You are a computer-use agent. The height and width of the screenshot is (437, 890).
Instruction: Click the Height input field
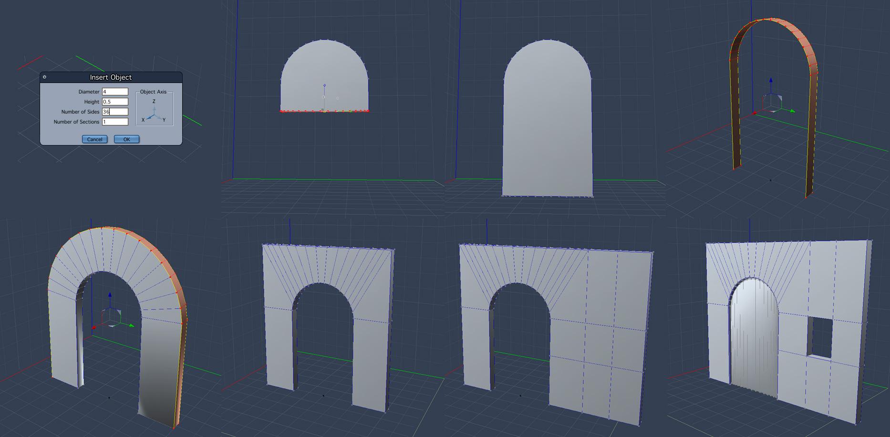(x=115, y=102)
